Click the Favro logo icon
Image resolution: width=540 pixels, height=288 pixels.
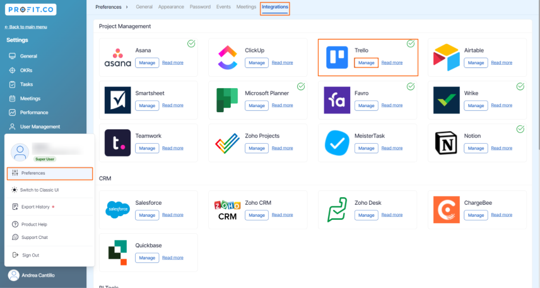(x=337, y=100)
